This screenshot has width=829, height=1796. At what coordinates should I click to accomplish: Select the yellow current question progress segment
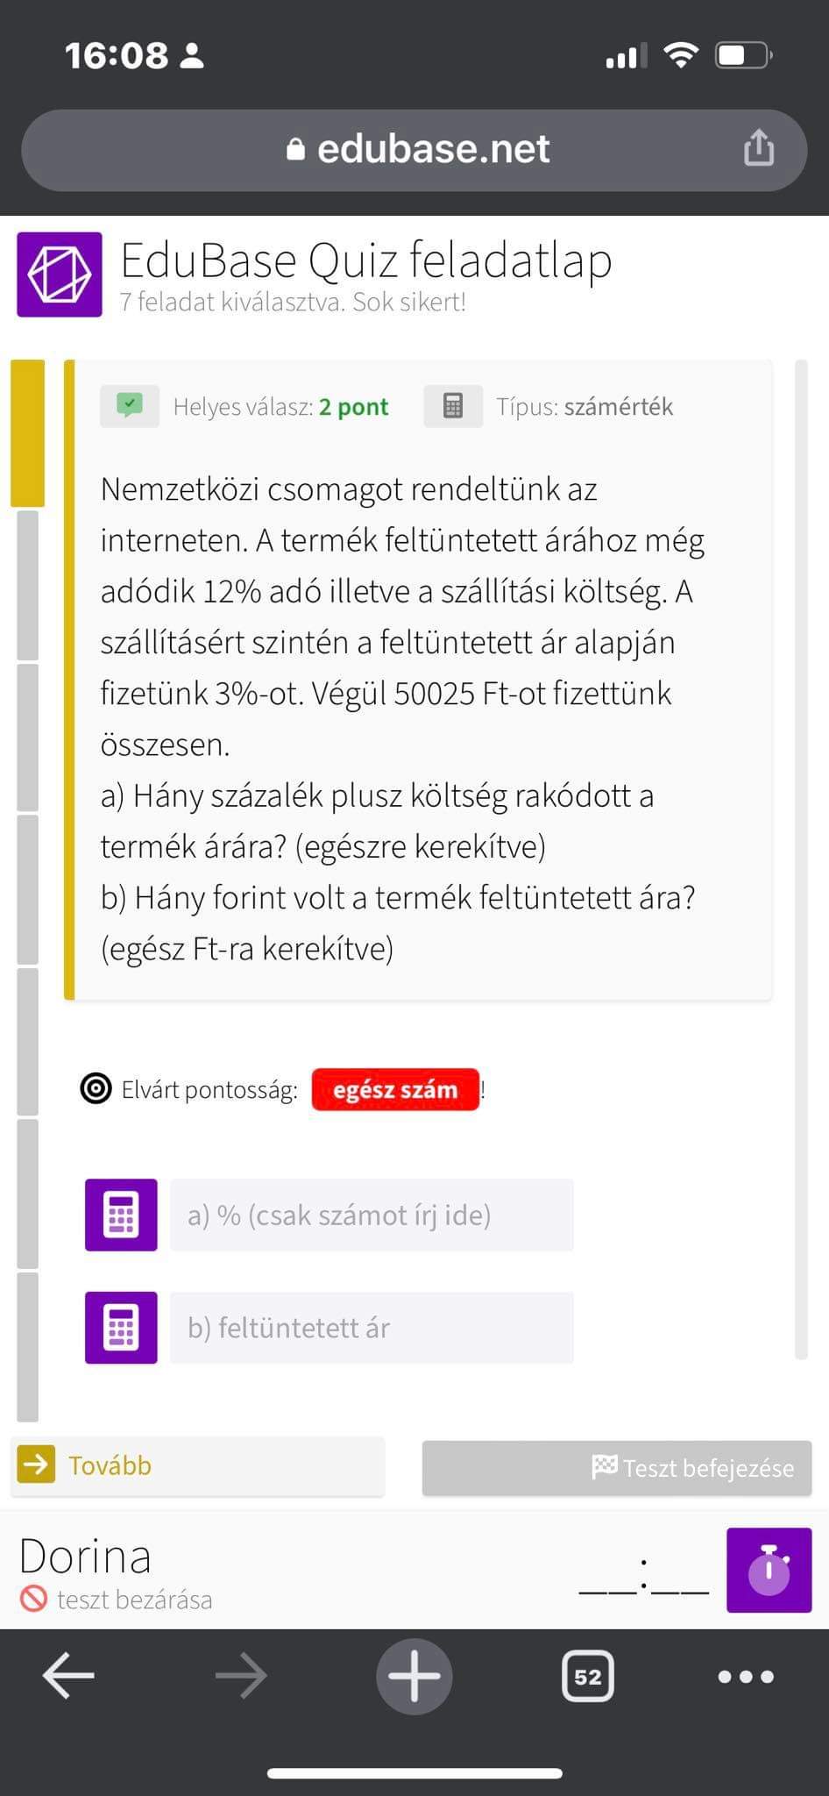(x=27, y=433)
